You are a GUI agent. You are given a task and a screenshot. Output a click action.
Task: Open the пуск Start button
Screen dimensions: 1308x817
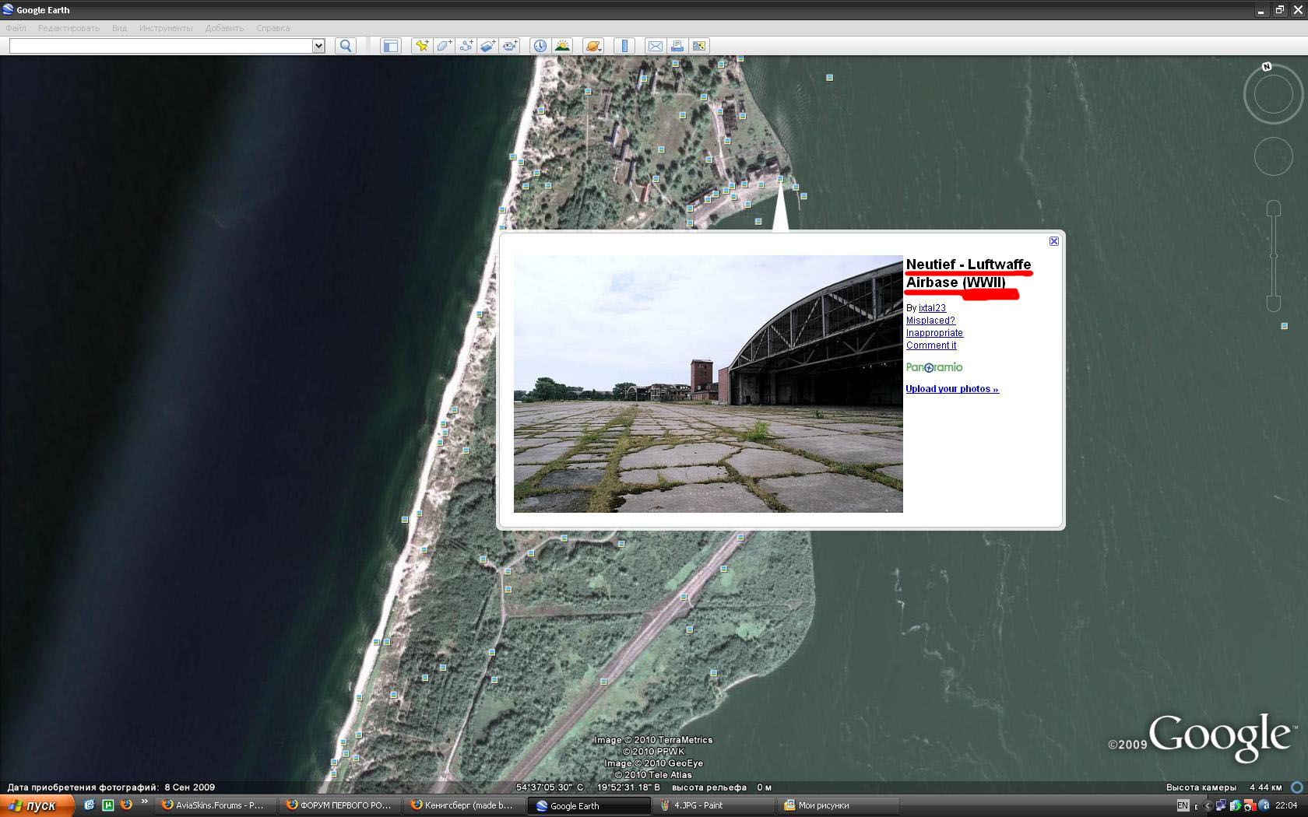pyautogui.click(x=37, y=805)
